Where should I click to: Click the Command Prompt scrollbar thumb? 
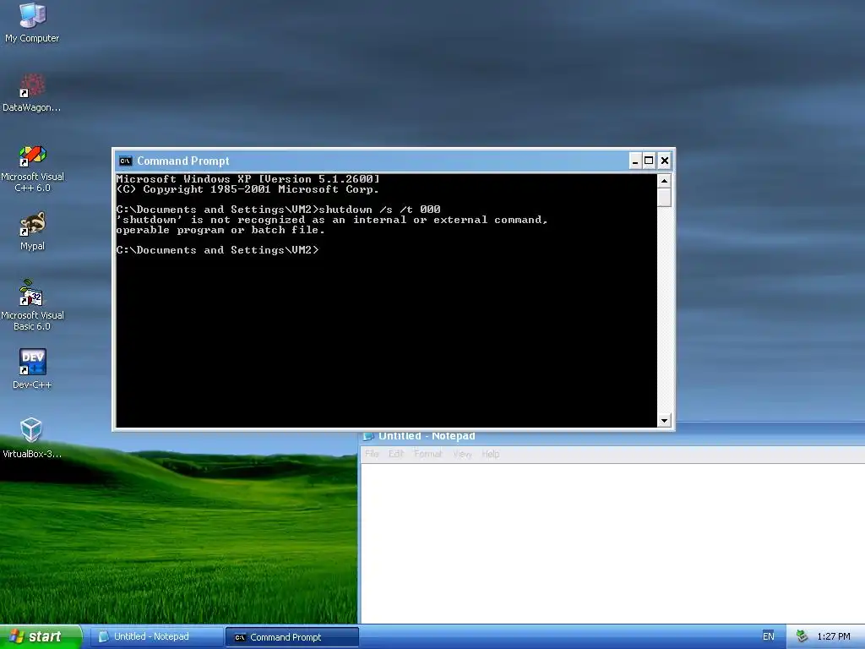(664, 198)
